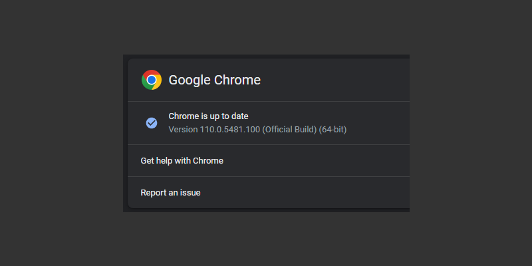Viewport: 532px width, 266px height.
Task: Click the version number 110.0.5481.100
Action: (230, 129)
